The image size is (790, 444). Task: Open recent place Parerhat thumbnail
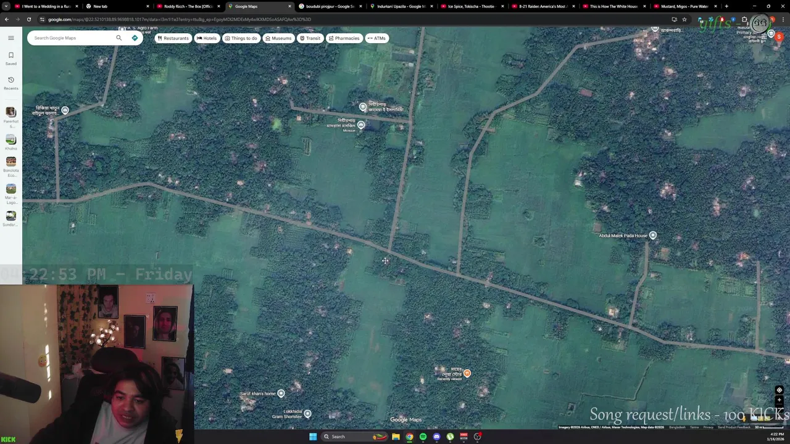click(10, 112)
